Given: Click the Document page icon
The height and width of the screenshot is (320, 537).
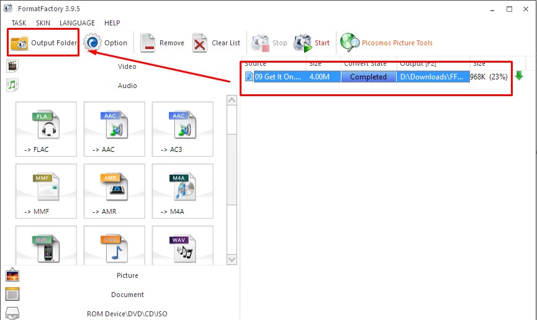Looking at the screenshot, I should click(12, 294).
